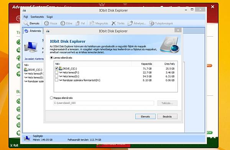230x150 pixels.
Task: Click the Tallózás... browse button
Action: point(167,103)
